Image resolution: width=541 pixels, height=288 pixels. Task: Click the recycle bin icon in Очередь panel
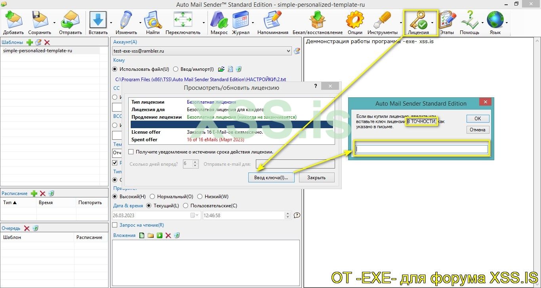(35, 228)
